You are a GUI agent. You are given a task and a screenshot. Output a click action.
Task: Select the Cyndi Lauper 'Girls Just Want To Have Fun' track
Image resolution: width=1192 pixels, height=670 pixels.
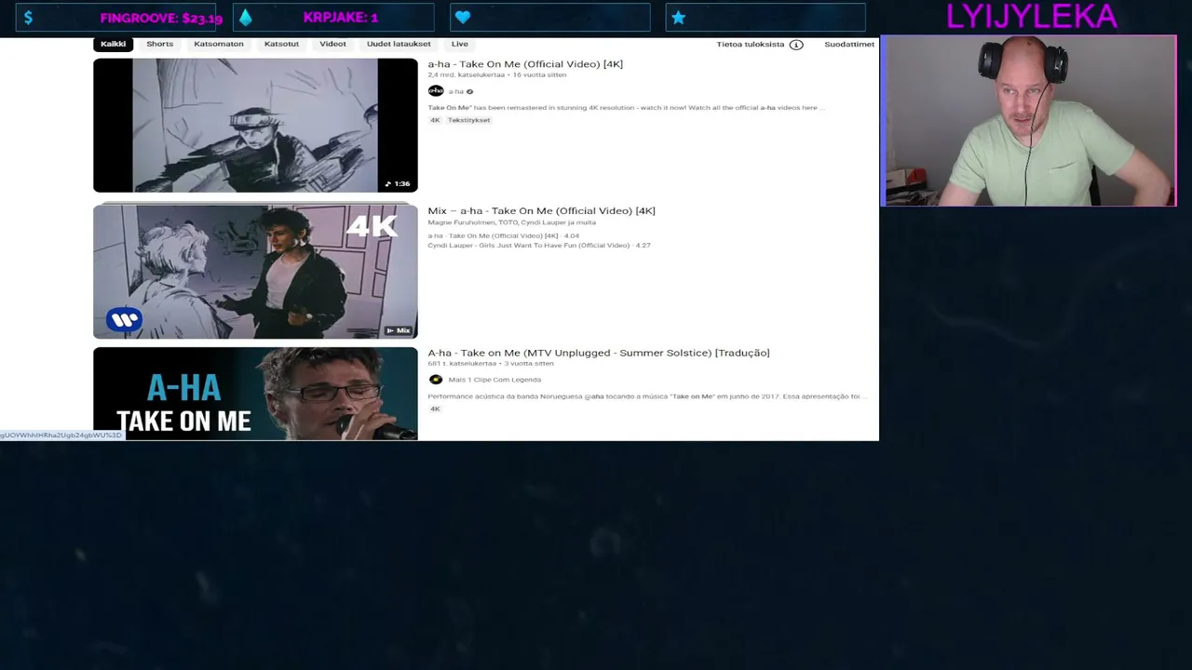(x=539, y=246)
